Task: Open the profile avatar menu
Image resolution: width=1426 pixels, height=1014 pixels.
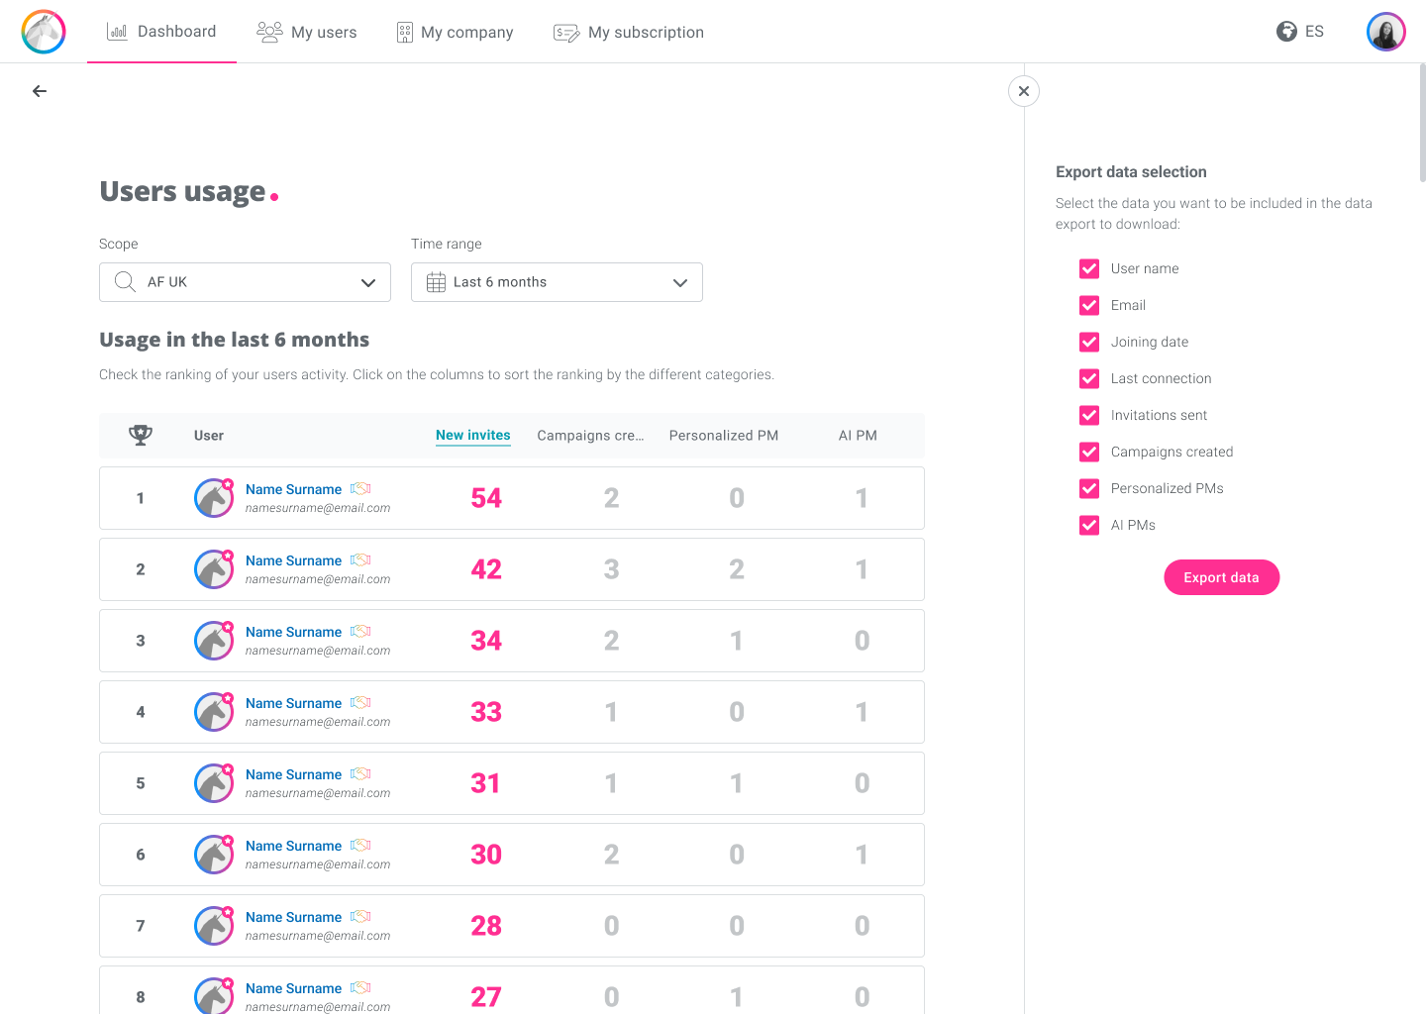Action: tap(1386, 32)
